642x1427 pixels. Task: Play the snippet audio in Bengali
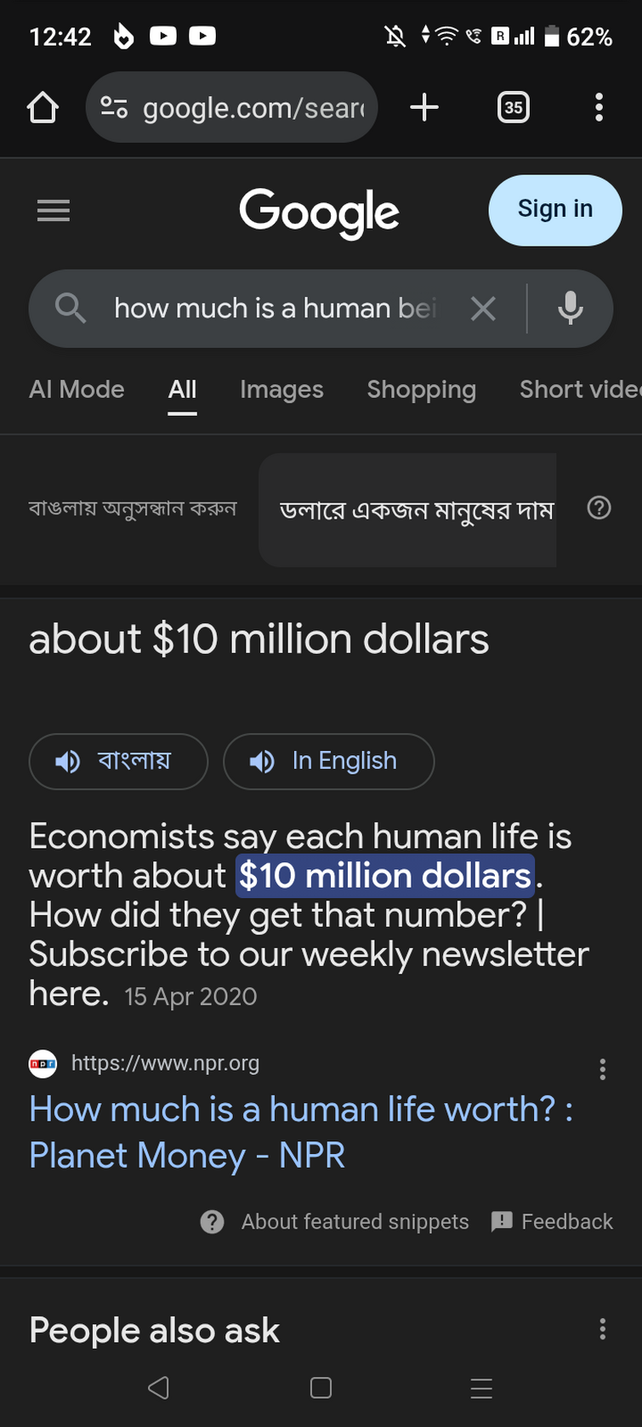coord(118,761)
